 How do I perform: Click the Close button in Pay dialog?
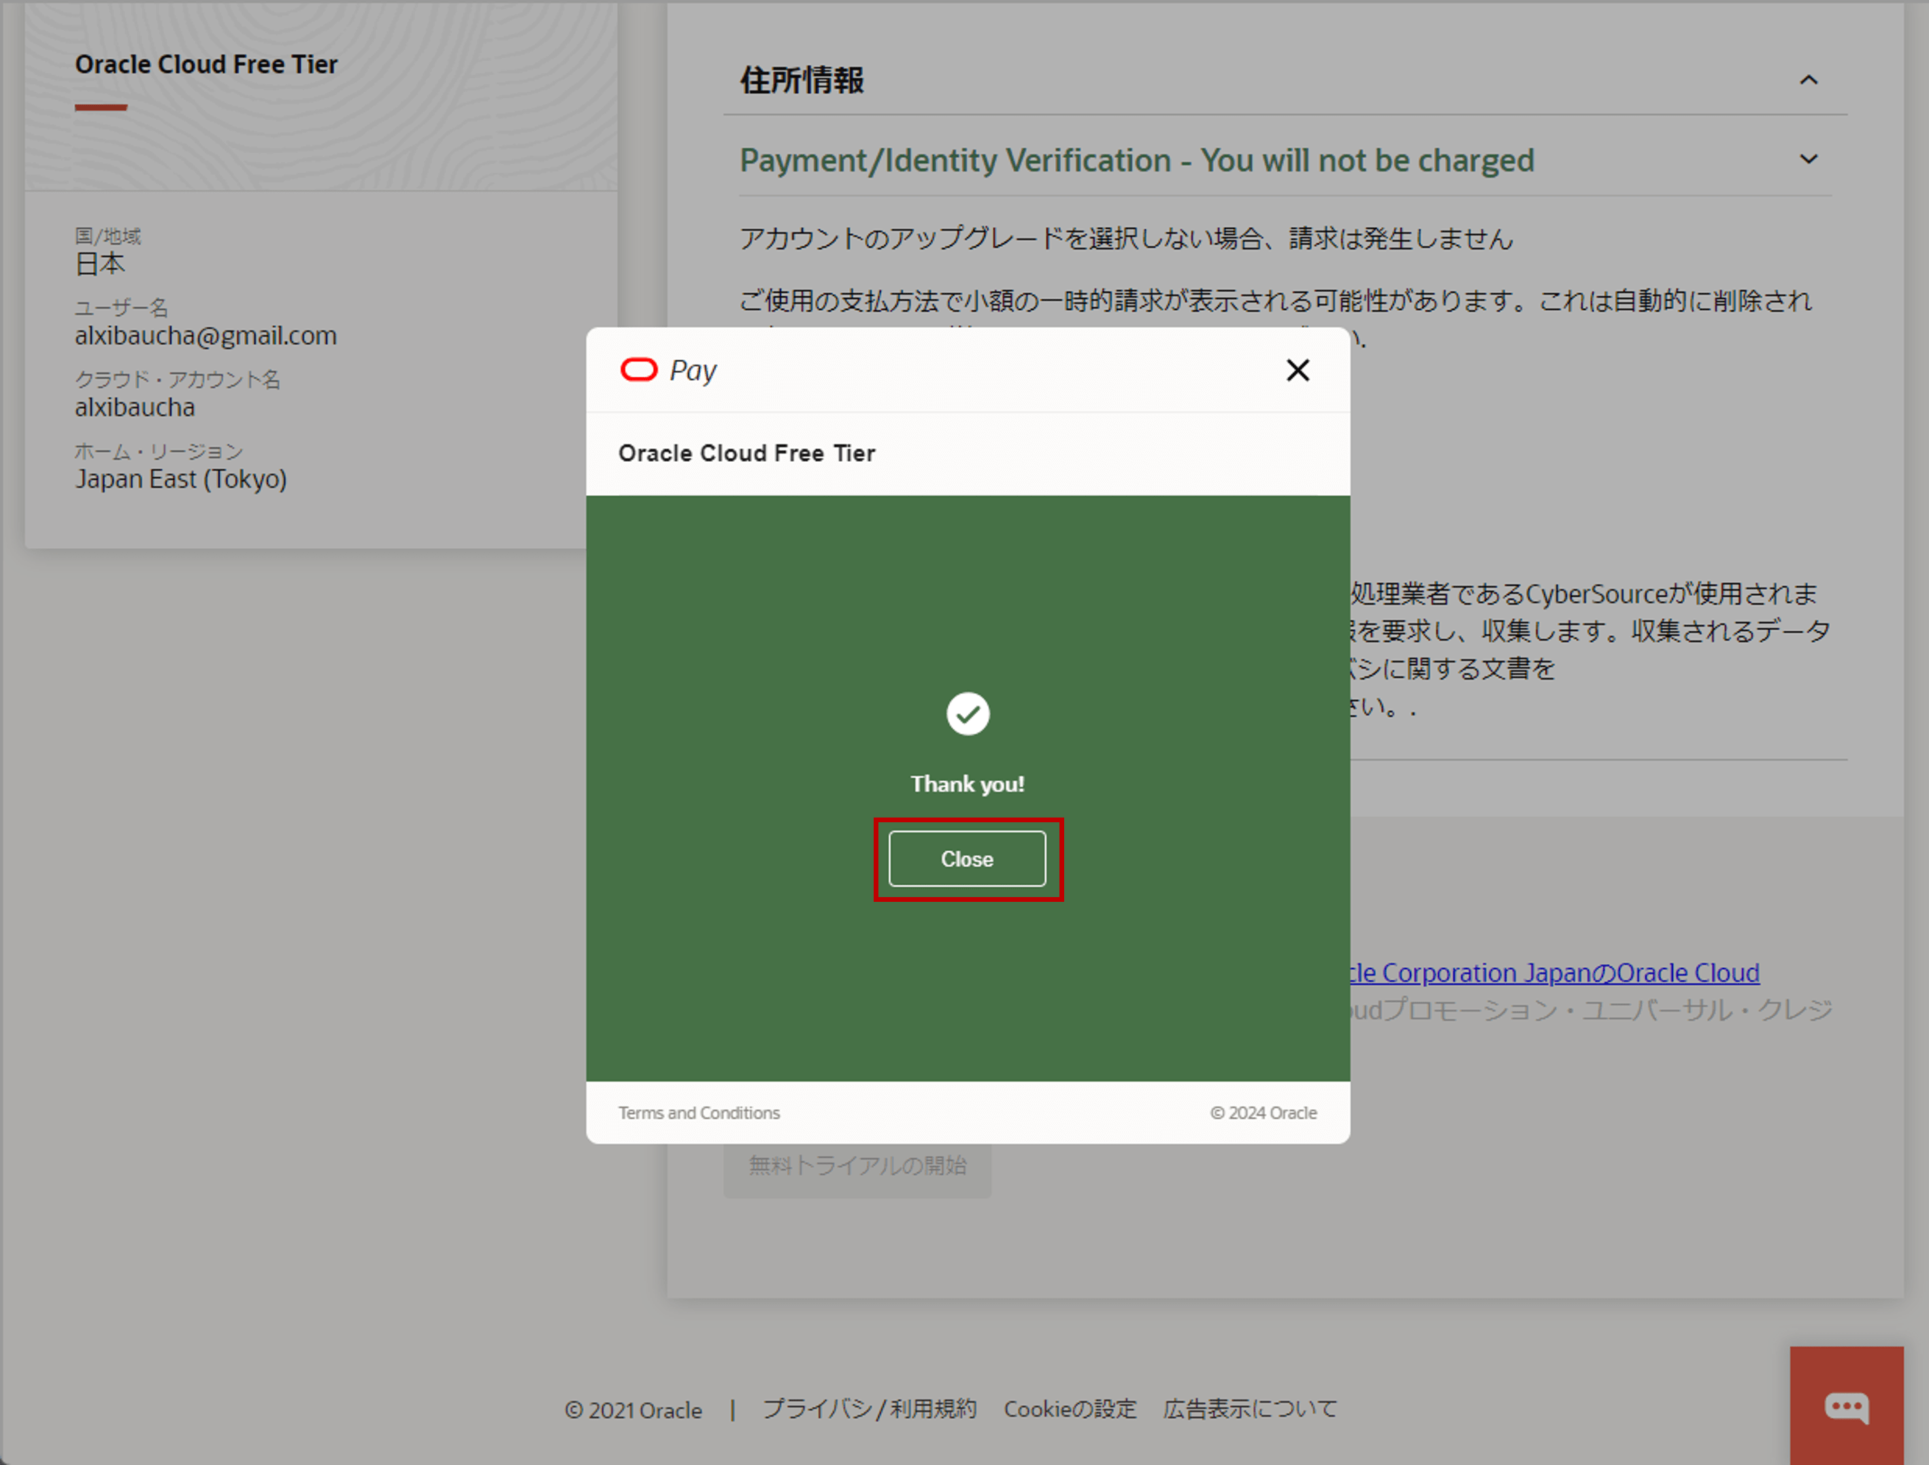pos(967,859)
